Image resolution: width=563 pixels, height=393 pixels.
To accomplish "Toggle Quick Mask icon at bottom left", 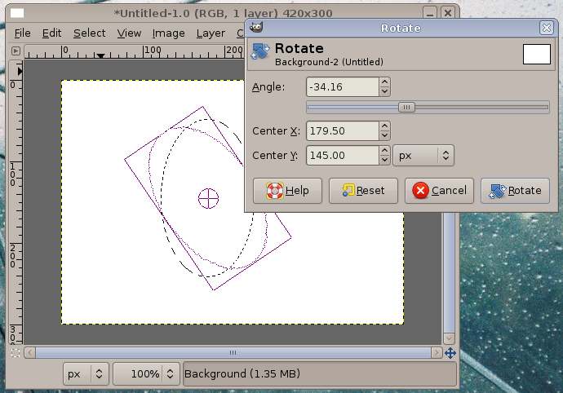I will (x=16, y=353).
